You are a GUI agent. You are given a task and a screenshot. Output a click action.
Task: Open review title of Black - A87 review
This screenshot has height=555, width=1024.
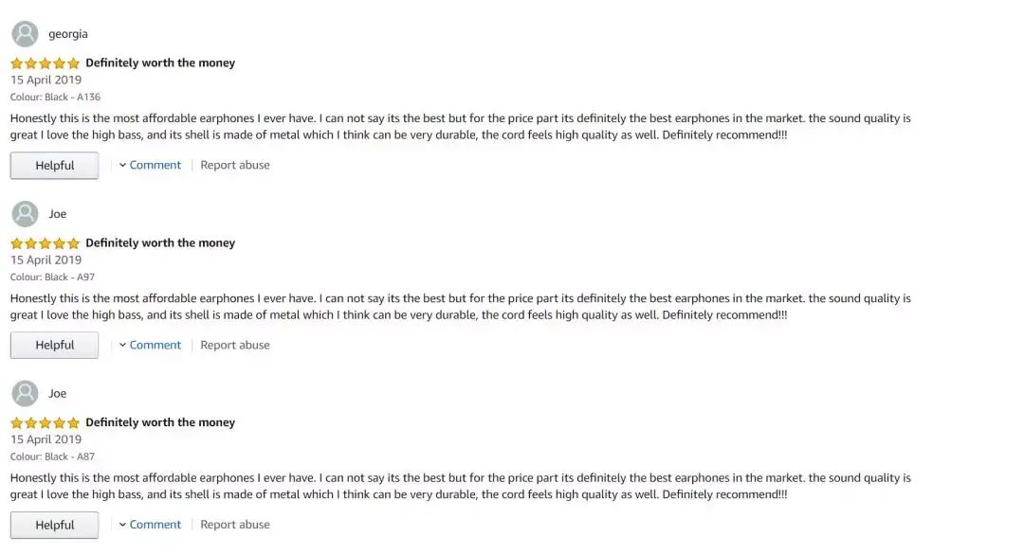160,422
